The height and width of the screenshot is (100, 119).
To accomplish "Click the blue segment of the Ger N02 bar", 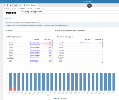I will [x=15, y=80].
